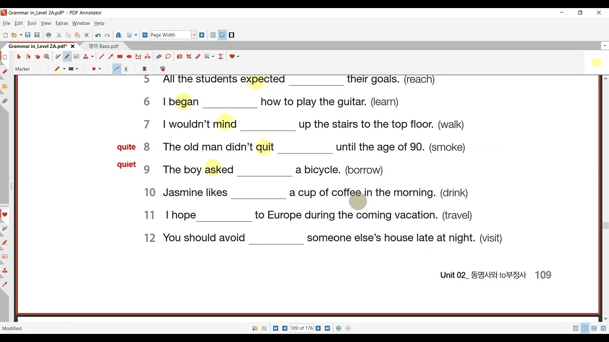Open Find with the binoculars icon
This screenshot has width=609, height=342.
[118, 35]
